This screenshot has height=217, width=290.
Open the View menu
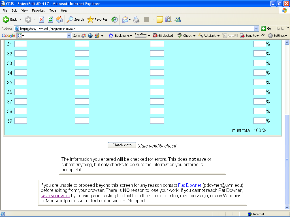click(x=24, y=10)
